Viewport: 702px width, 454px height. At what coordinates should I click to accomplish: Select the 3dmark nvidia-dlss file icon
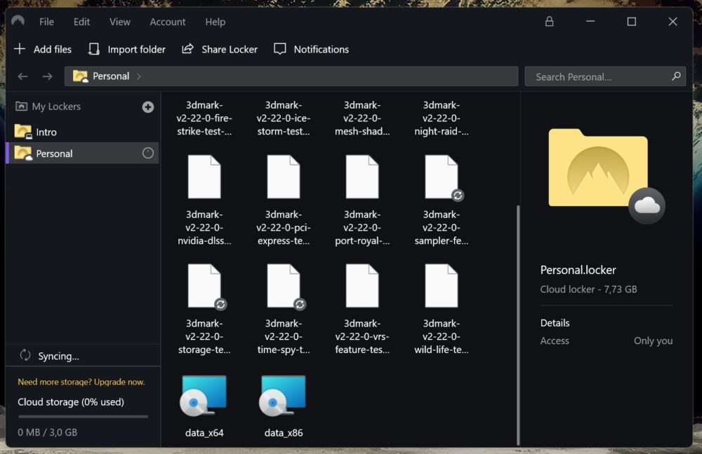204,177
